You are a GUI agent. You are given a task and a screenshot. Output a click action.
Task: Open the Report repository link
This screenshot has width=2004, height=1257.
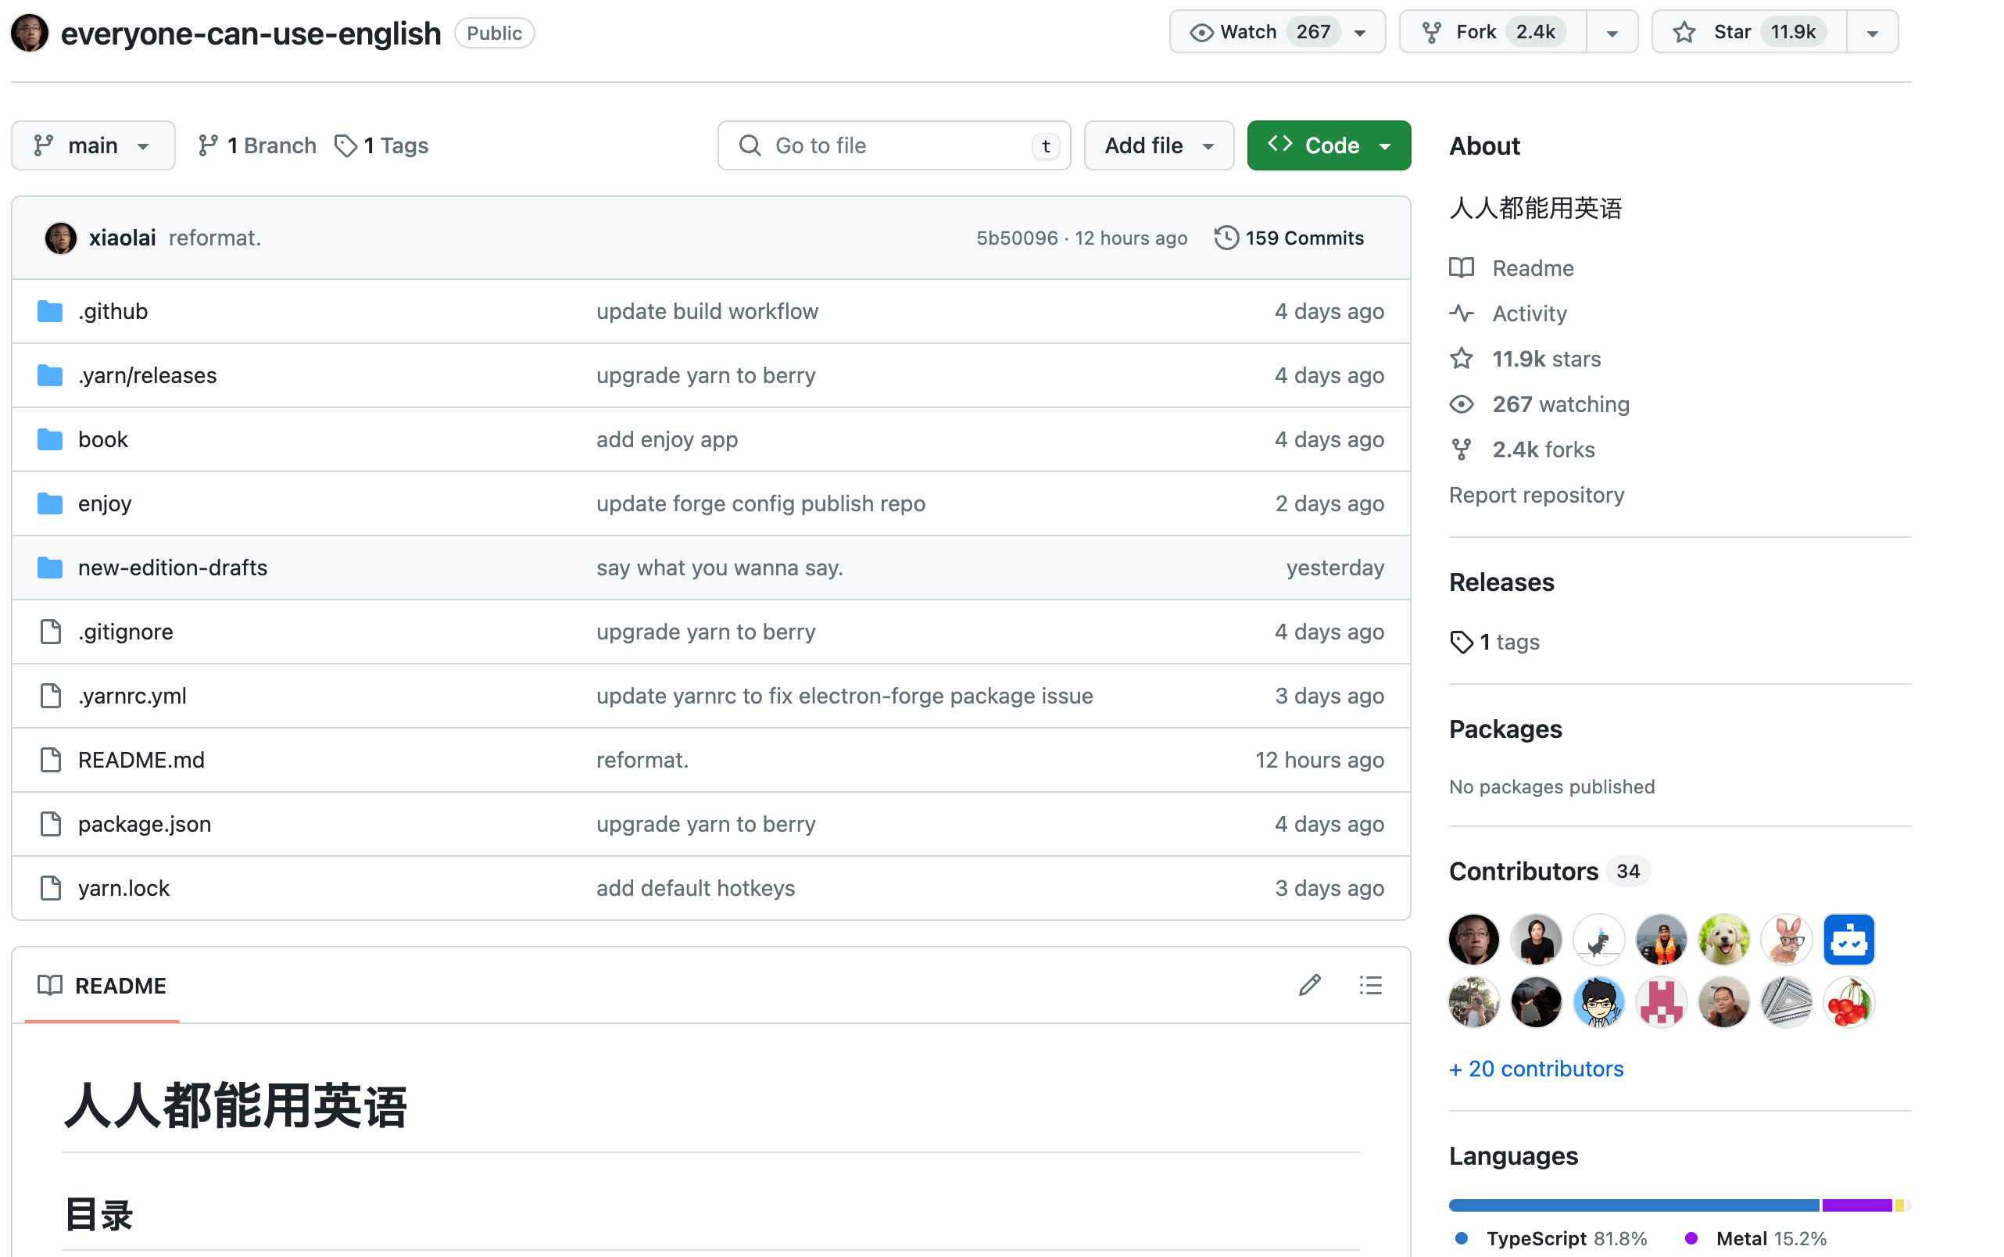click(x=1535, y=496)
